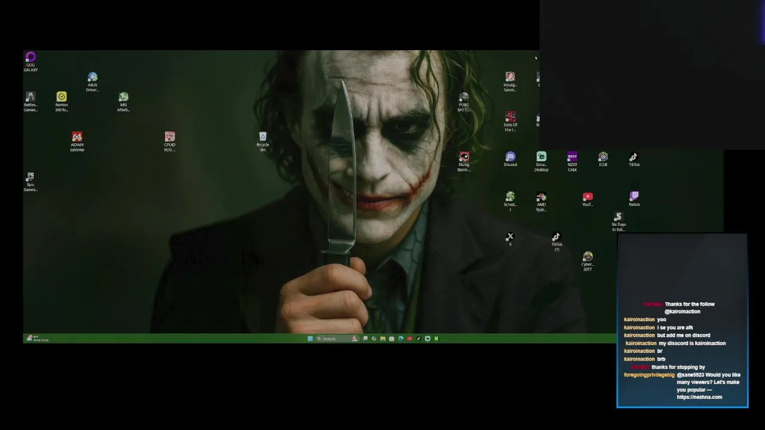
Task: Open the weather widget on taskbar
Action: pos(38,339)
